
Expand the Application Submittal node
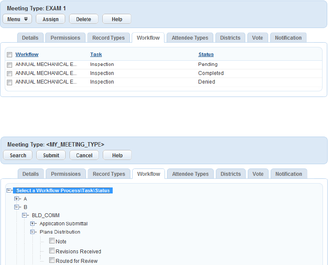(x=32, y=224)
